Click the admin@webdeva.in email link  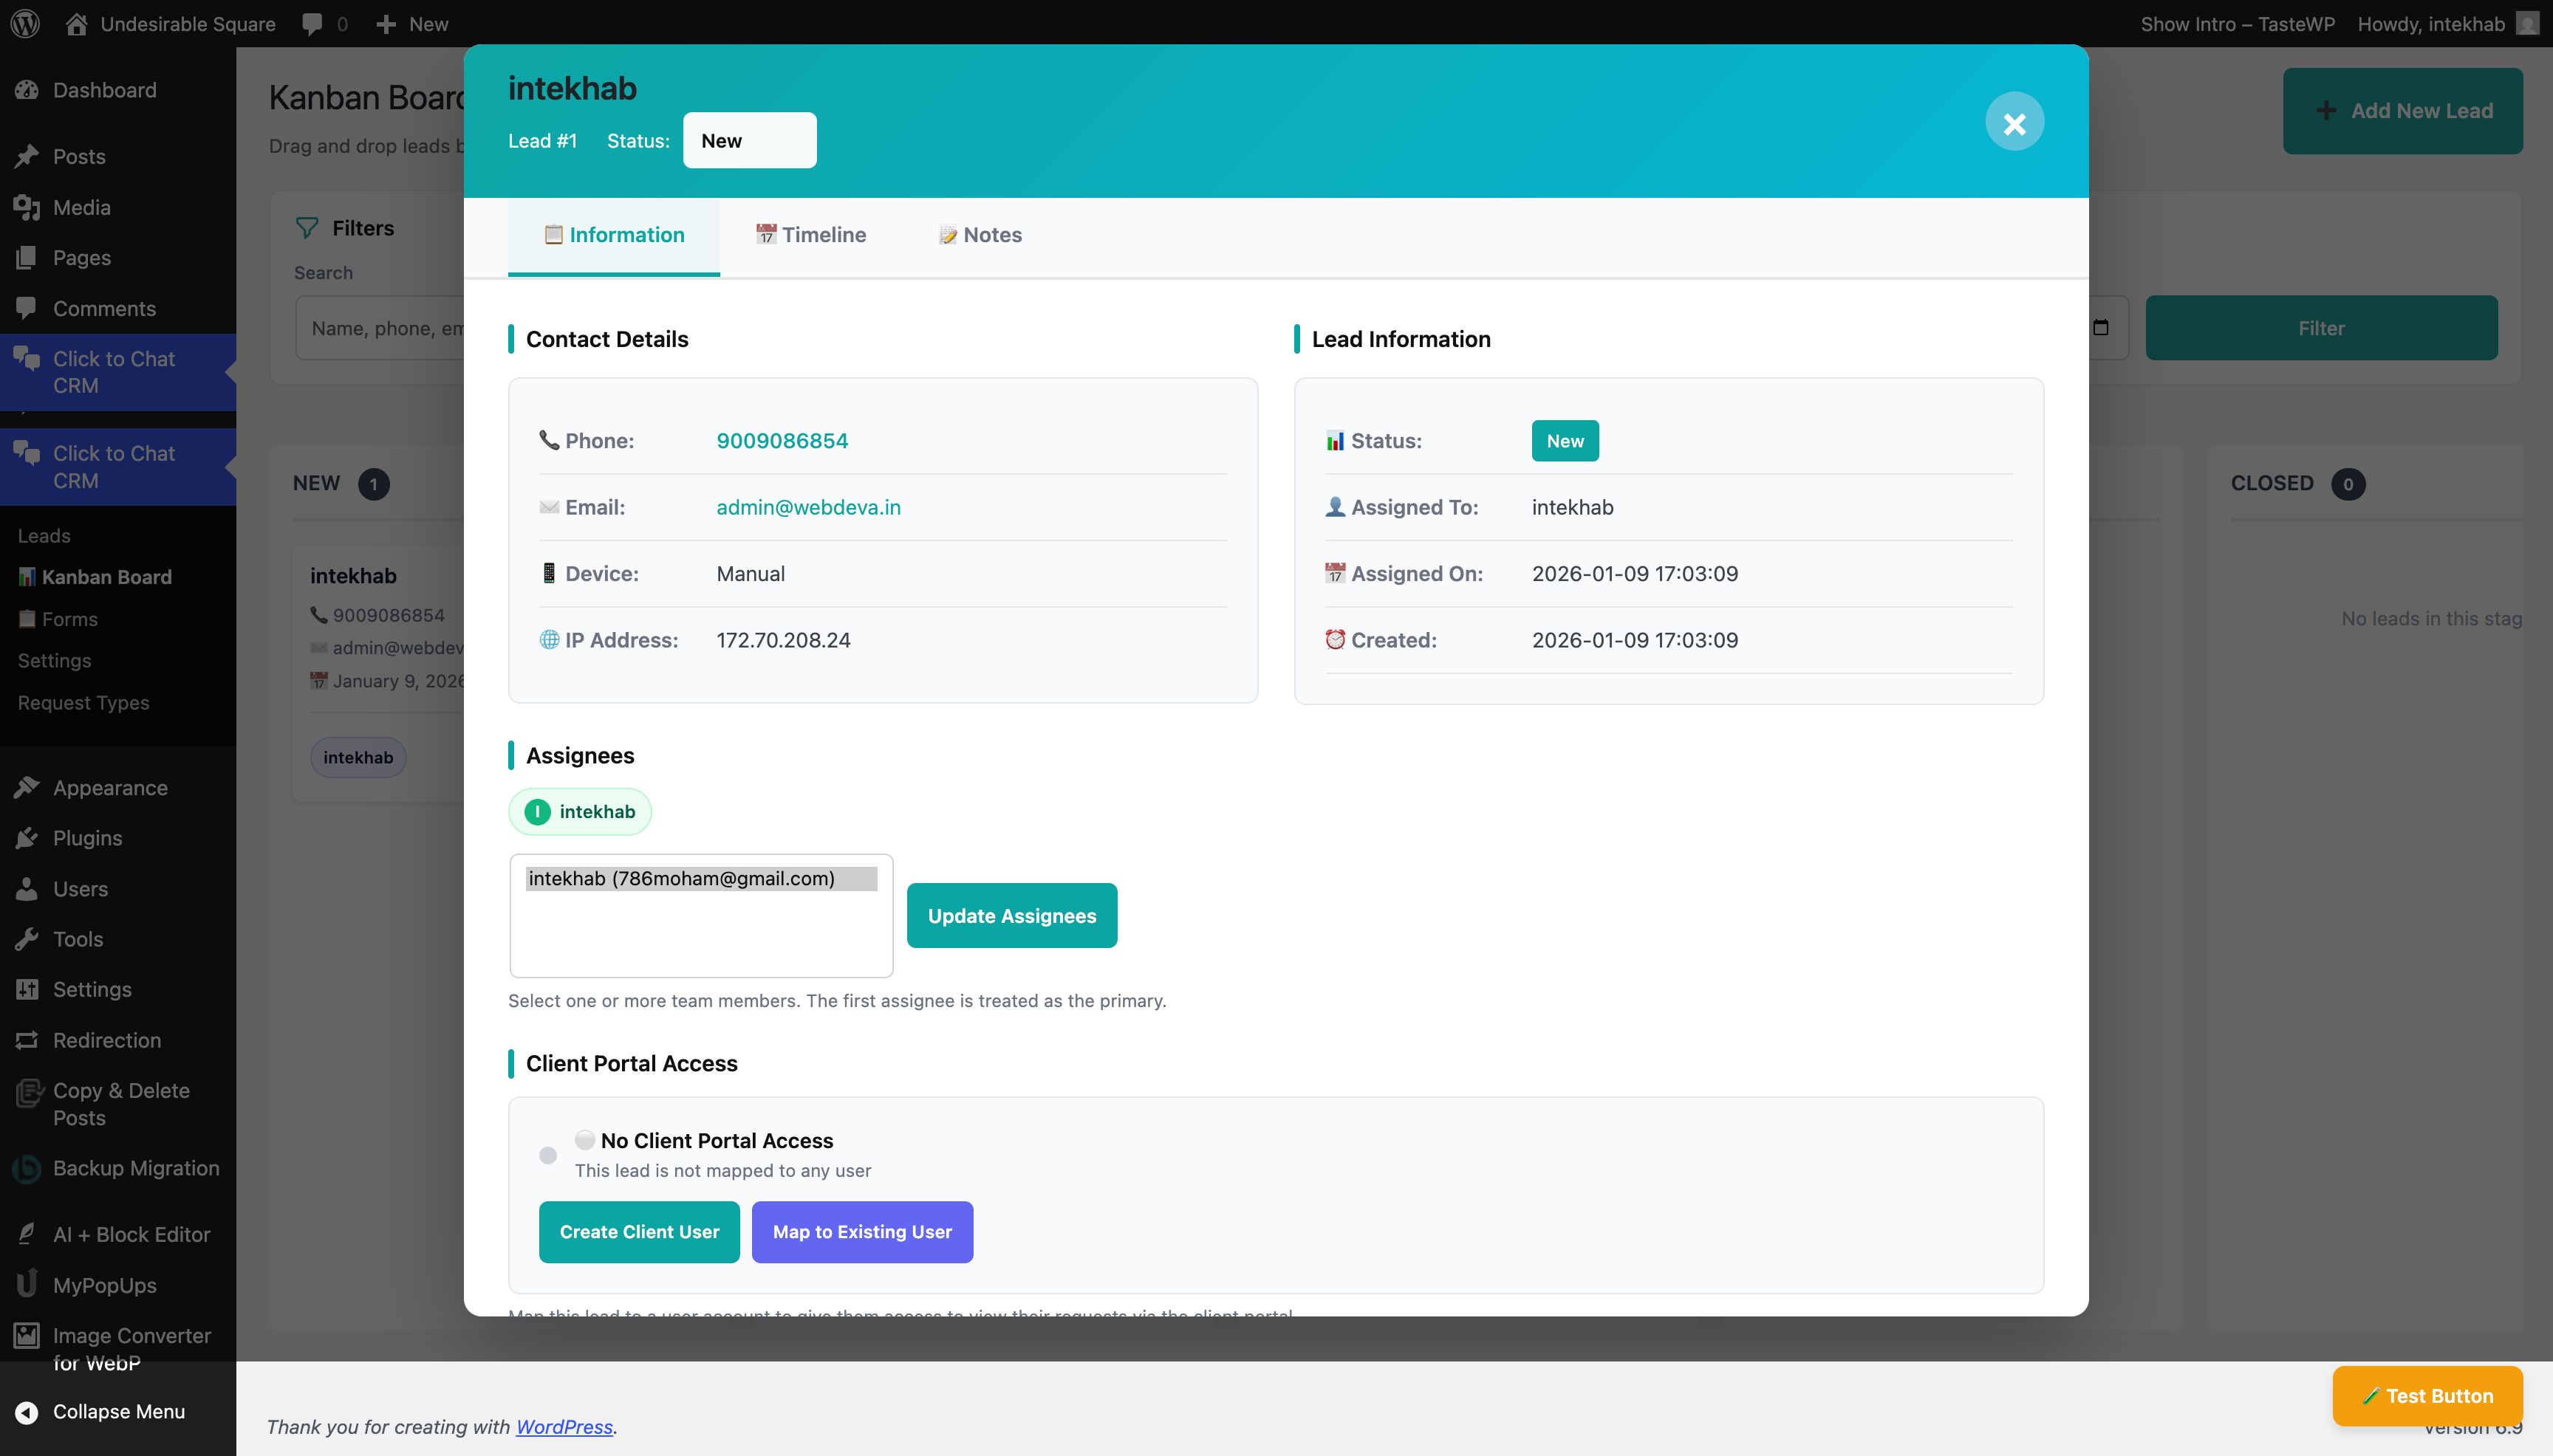[807, 507]
